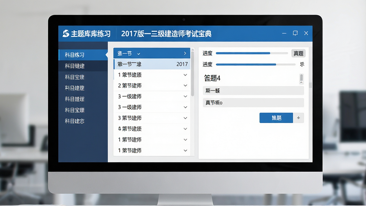Minimize the exam practice window

pyautogui.click(x=284, y=33)
